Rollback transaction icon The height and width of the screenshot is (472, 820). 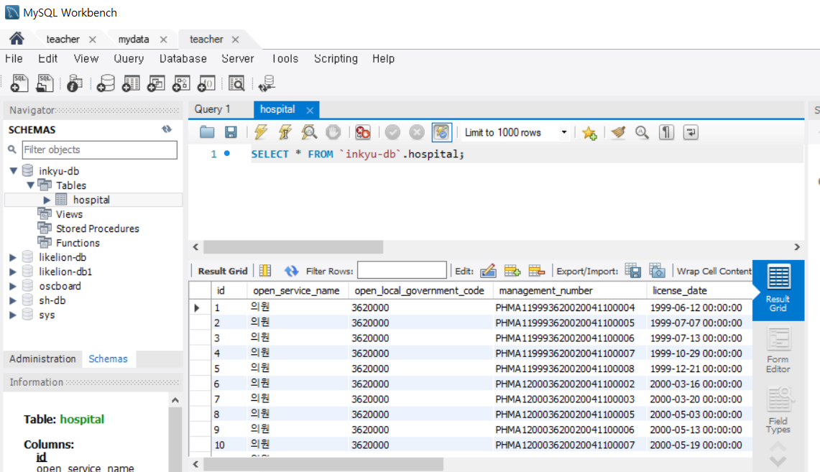click(x=416, y=132)
